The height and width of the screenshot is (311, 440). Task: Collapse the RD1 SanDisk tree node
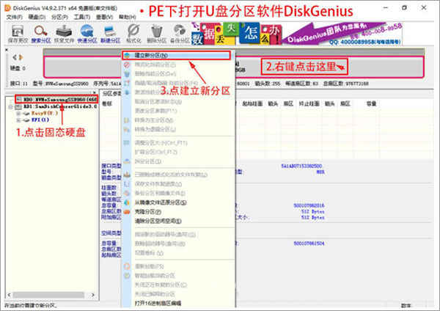click(x=10, y=107)
